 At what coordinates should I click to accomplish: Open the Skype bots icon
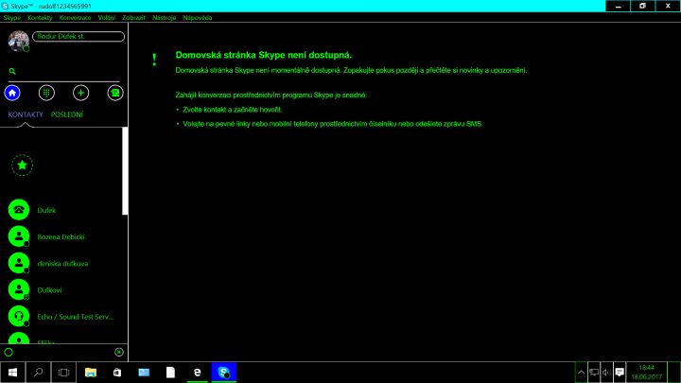(115, 93)
